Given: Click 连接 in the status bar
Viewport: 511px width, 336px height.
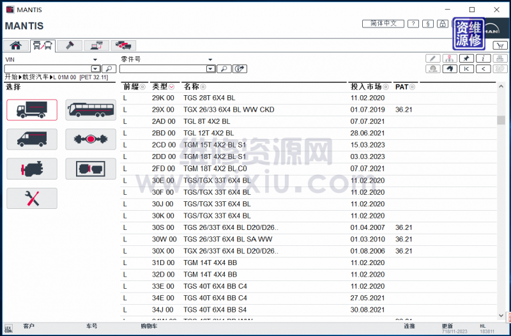Looking at the screenshot, I should [x=409, y=326].
